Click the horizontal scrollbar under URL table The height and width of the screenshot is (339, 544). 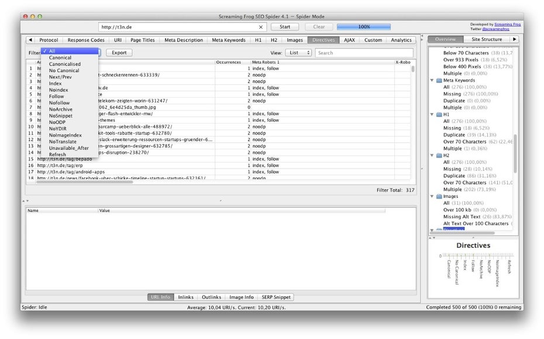[85, 182]
